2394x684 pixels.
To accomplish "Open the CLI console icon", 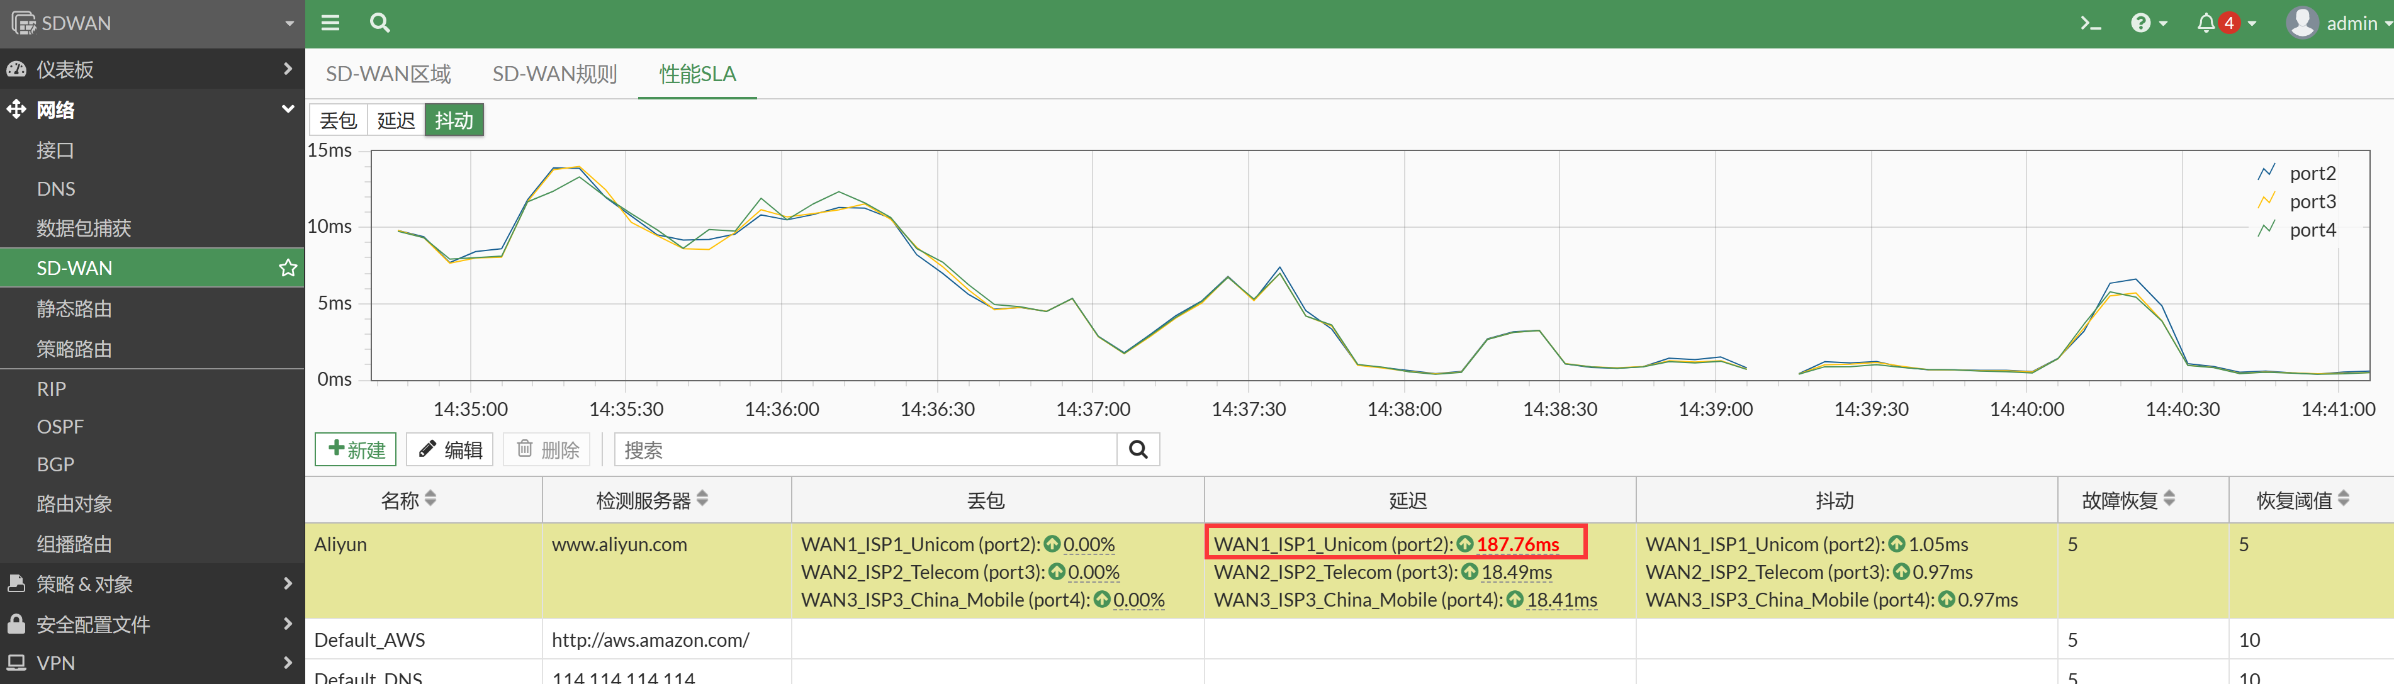I will (2090, 23).
